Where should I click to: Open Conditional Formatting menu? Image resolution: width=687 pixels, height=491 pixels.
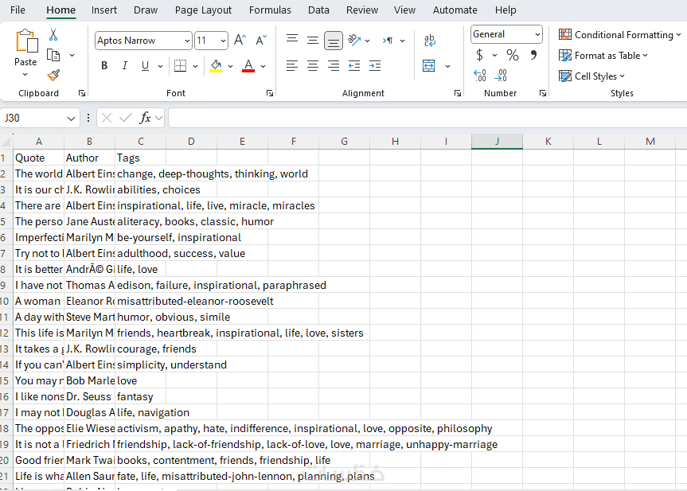(619, 34)
